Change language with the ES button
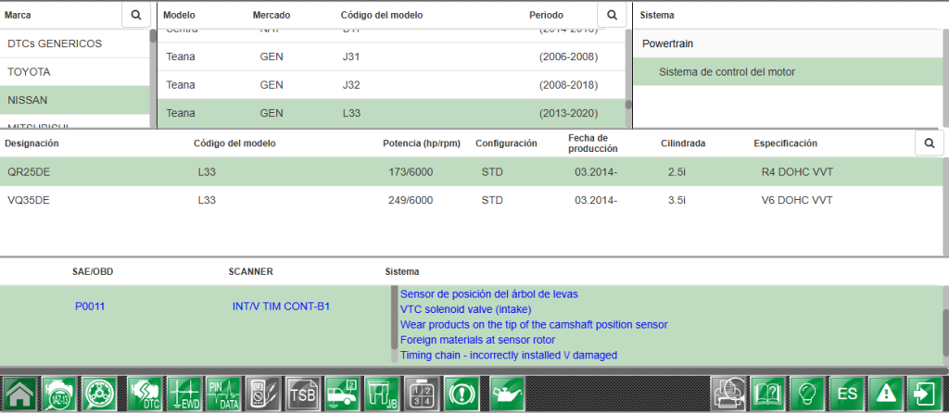This screenshot has width=949, height=413. [847, 394]
